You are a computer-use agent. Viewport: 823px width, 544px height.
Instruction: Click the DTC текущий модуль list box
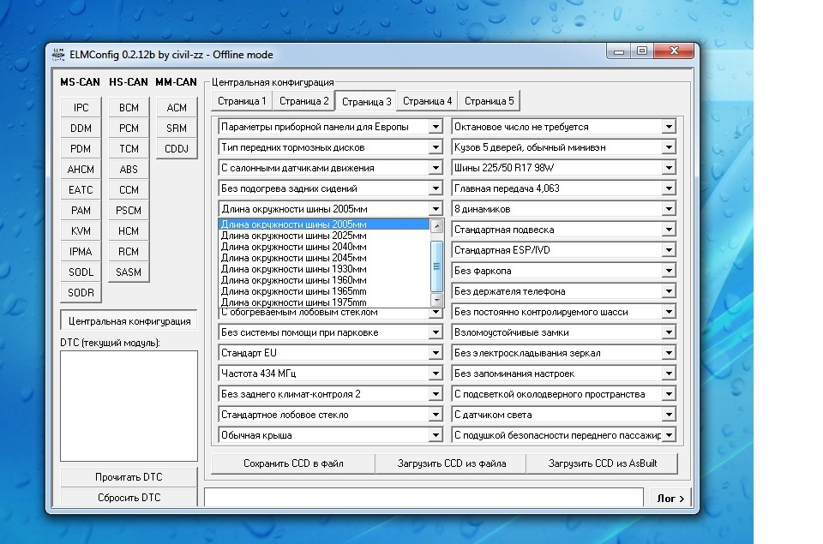(x=129, y=405)
